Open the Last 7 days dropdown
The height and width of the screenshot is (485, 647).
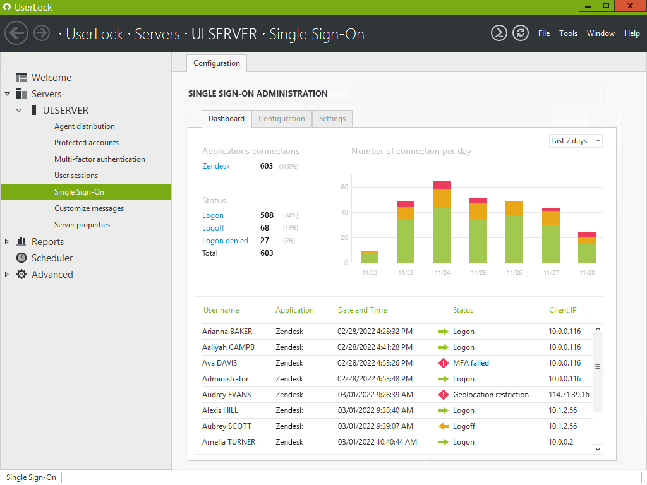[x=576, y=141]
